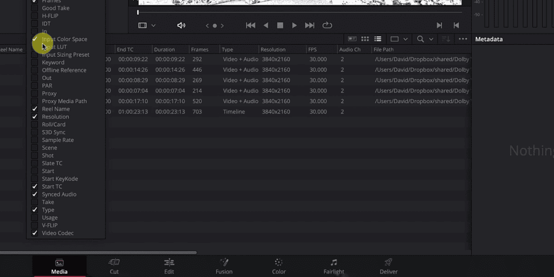Open media pool three-dot options menu

(463, 39)
